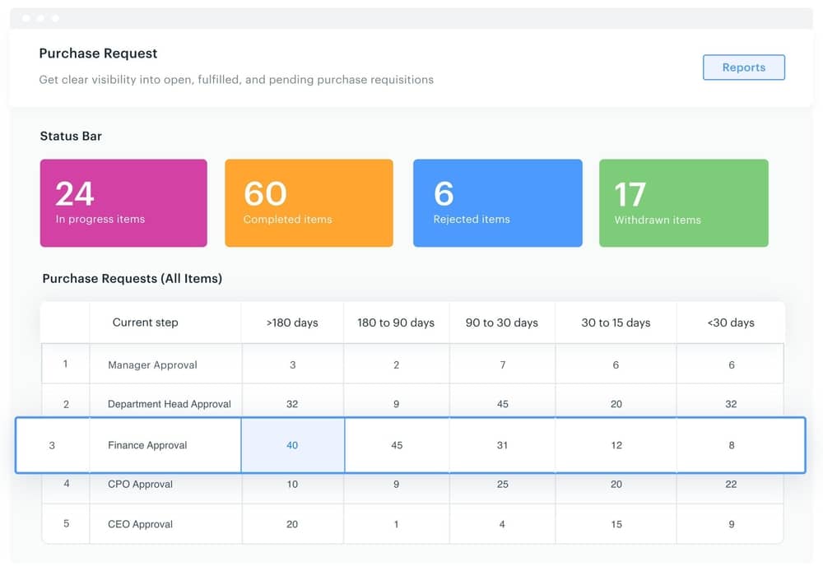
Task: Select Finance Approval's 30 to 15 days value 12
Action: (x=616, y=445)
